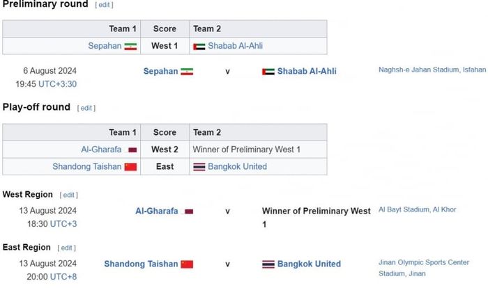Viewport: 488px width, 288px height.
Task: Click the UTC+8 time zone link
Action: pyautogui.click(x=63, y=277)
